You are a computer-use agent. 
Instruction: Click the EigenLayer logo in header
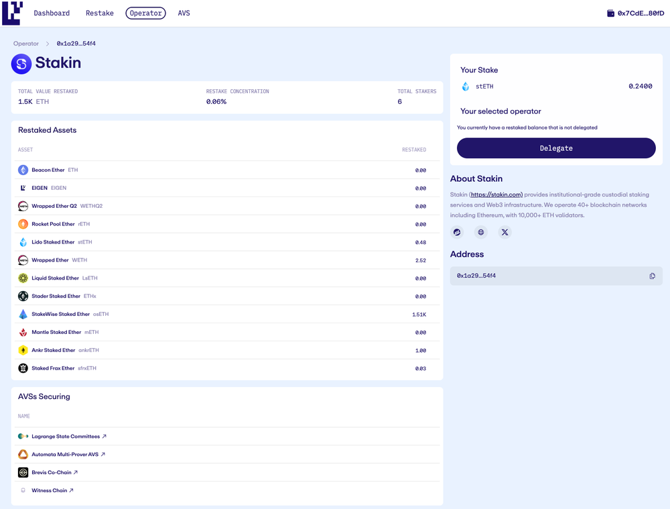tap(12, 13)
